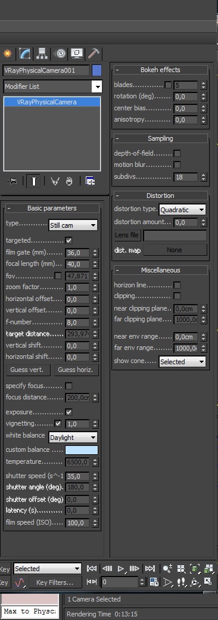Collapse the Basic parameters rollout
This screenshot has width=218, height=620.
(52, 208)
